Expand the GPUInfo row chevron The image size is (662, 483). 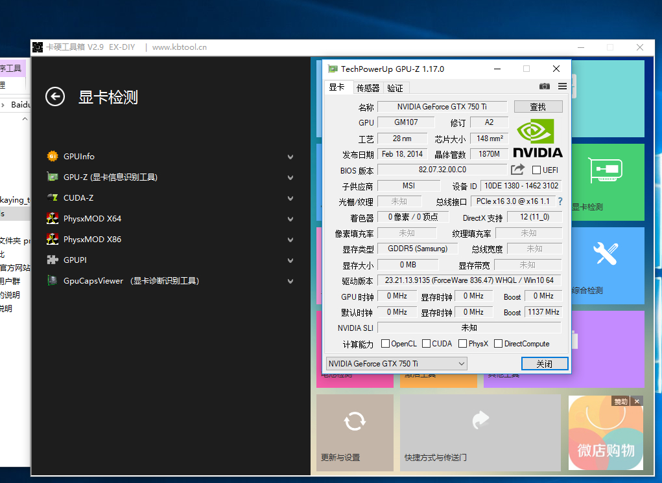pos(290,157)
